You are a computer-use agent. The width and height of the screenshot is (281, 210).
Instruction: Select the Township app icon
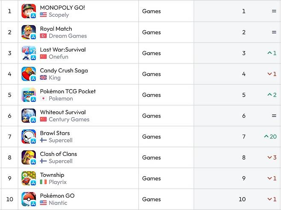[29, 178]
